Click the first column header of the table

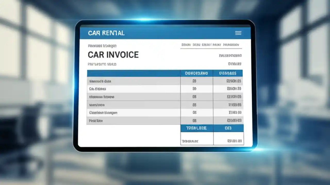133,73
